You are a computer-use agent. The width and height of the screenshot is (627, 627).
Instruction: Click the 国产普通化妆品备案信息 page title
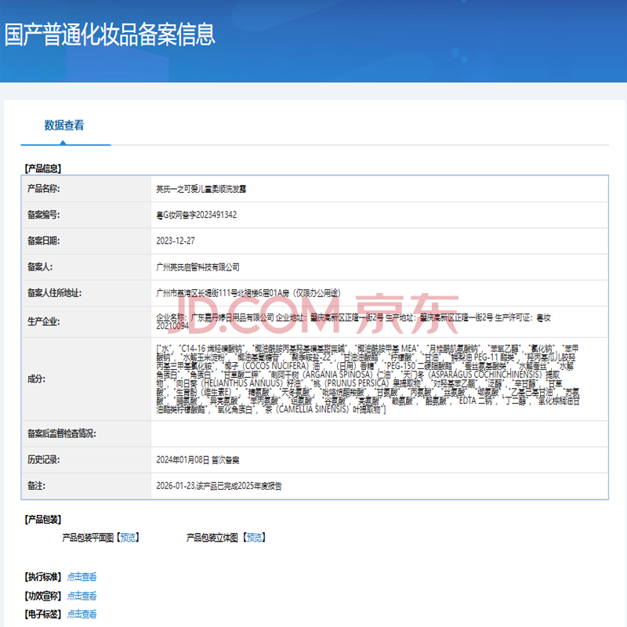[x=110, y=35]
